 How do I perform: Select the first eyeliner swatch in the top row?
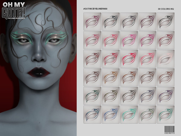point(92,21)
